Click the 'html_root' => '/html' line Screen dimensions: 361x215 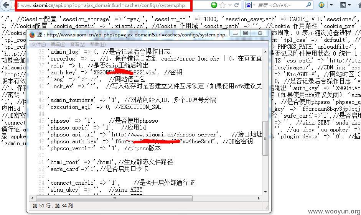110,162
